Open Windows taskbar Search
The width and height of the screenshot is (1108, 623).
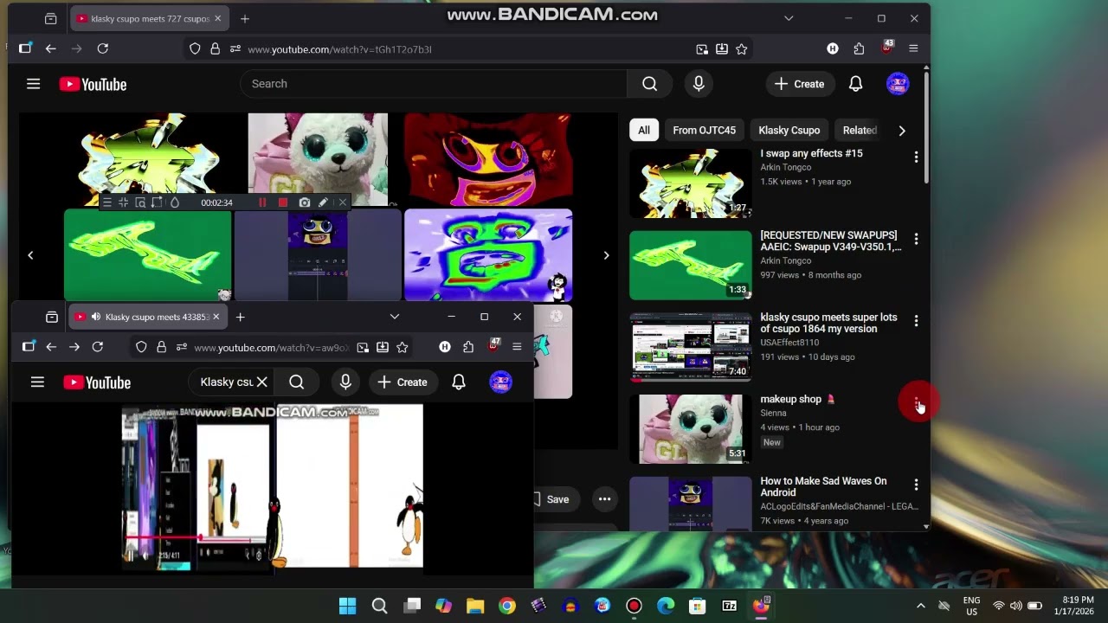pyautogui.click(x=379, y=606)
